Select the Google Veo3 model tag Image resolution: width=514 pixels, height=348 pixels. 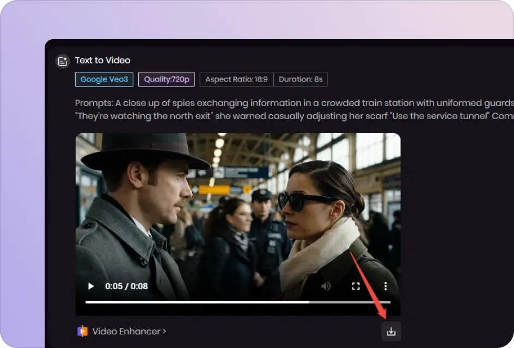pyautogui.click(x=104, y=79)
